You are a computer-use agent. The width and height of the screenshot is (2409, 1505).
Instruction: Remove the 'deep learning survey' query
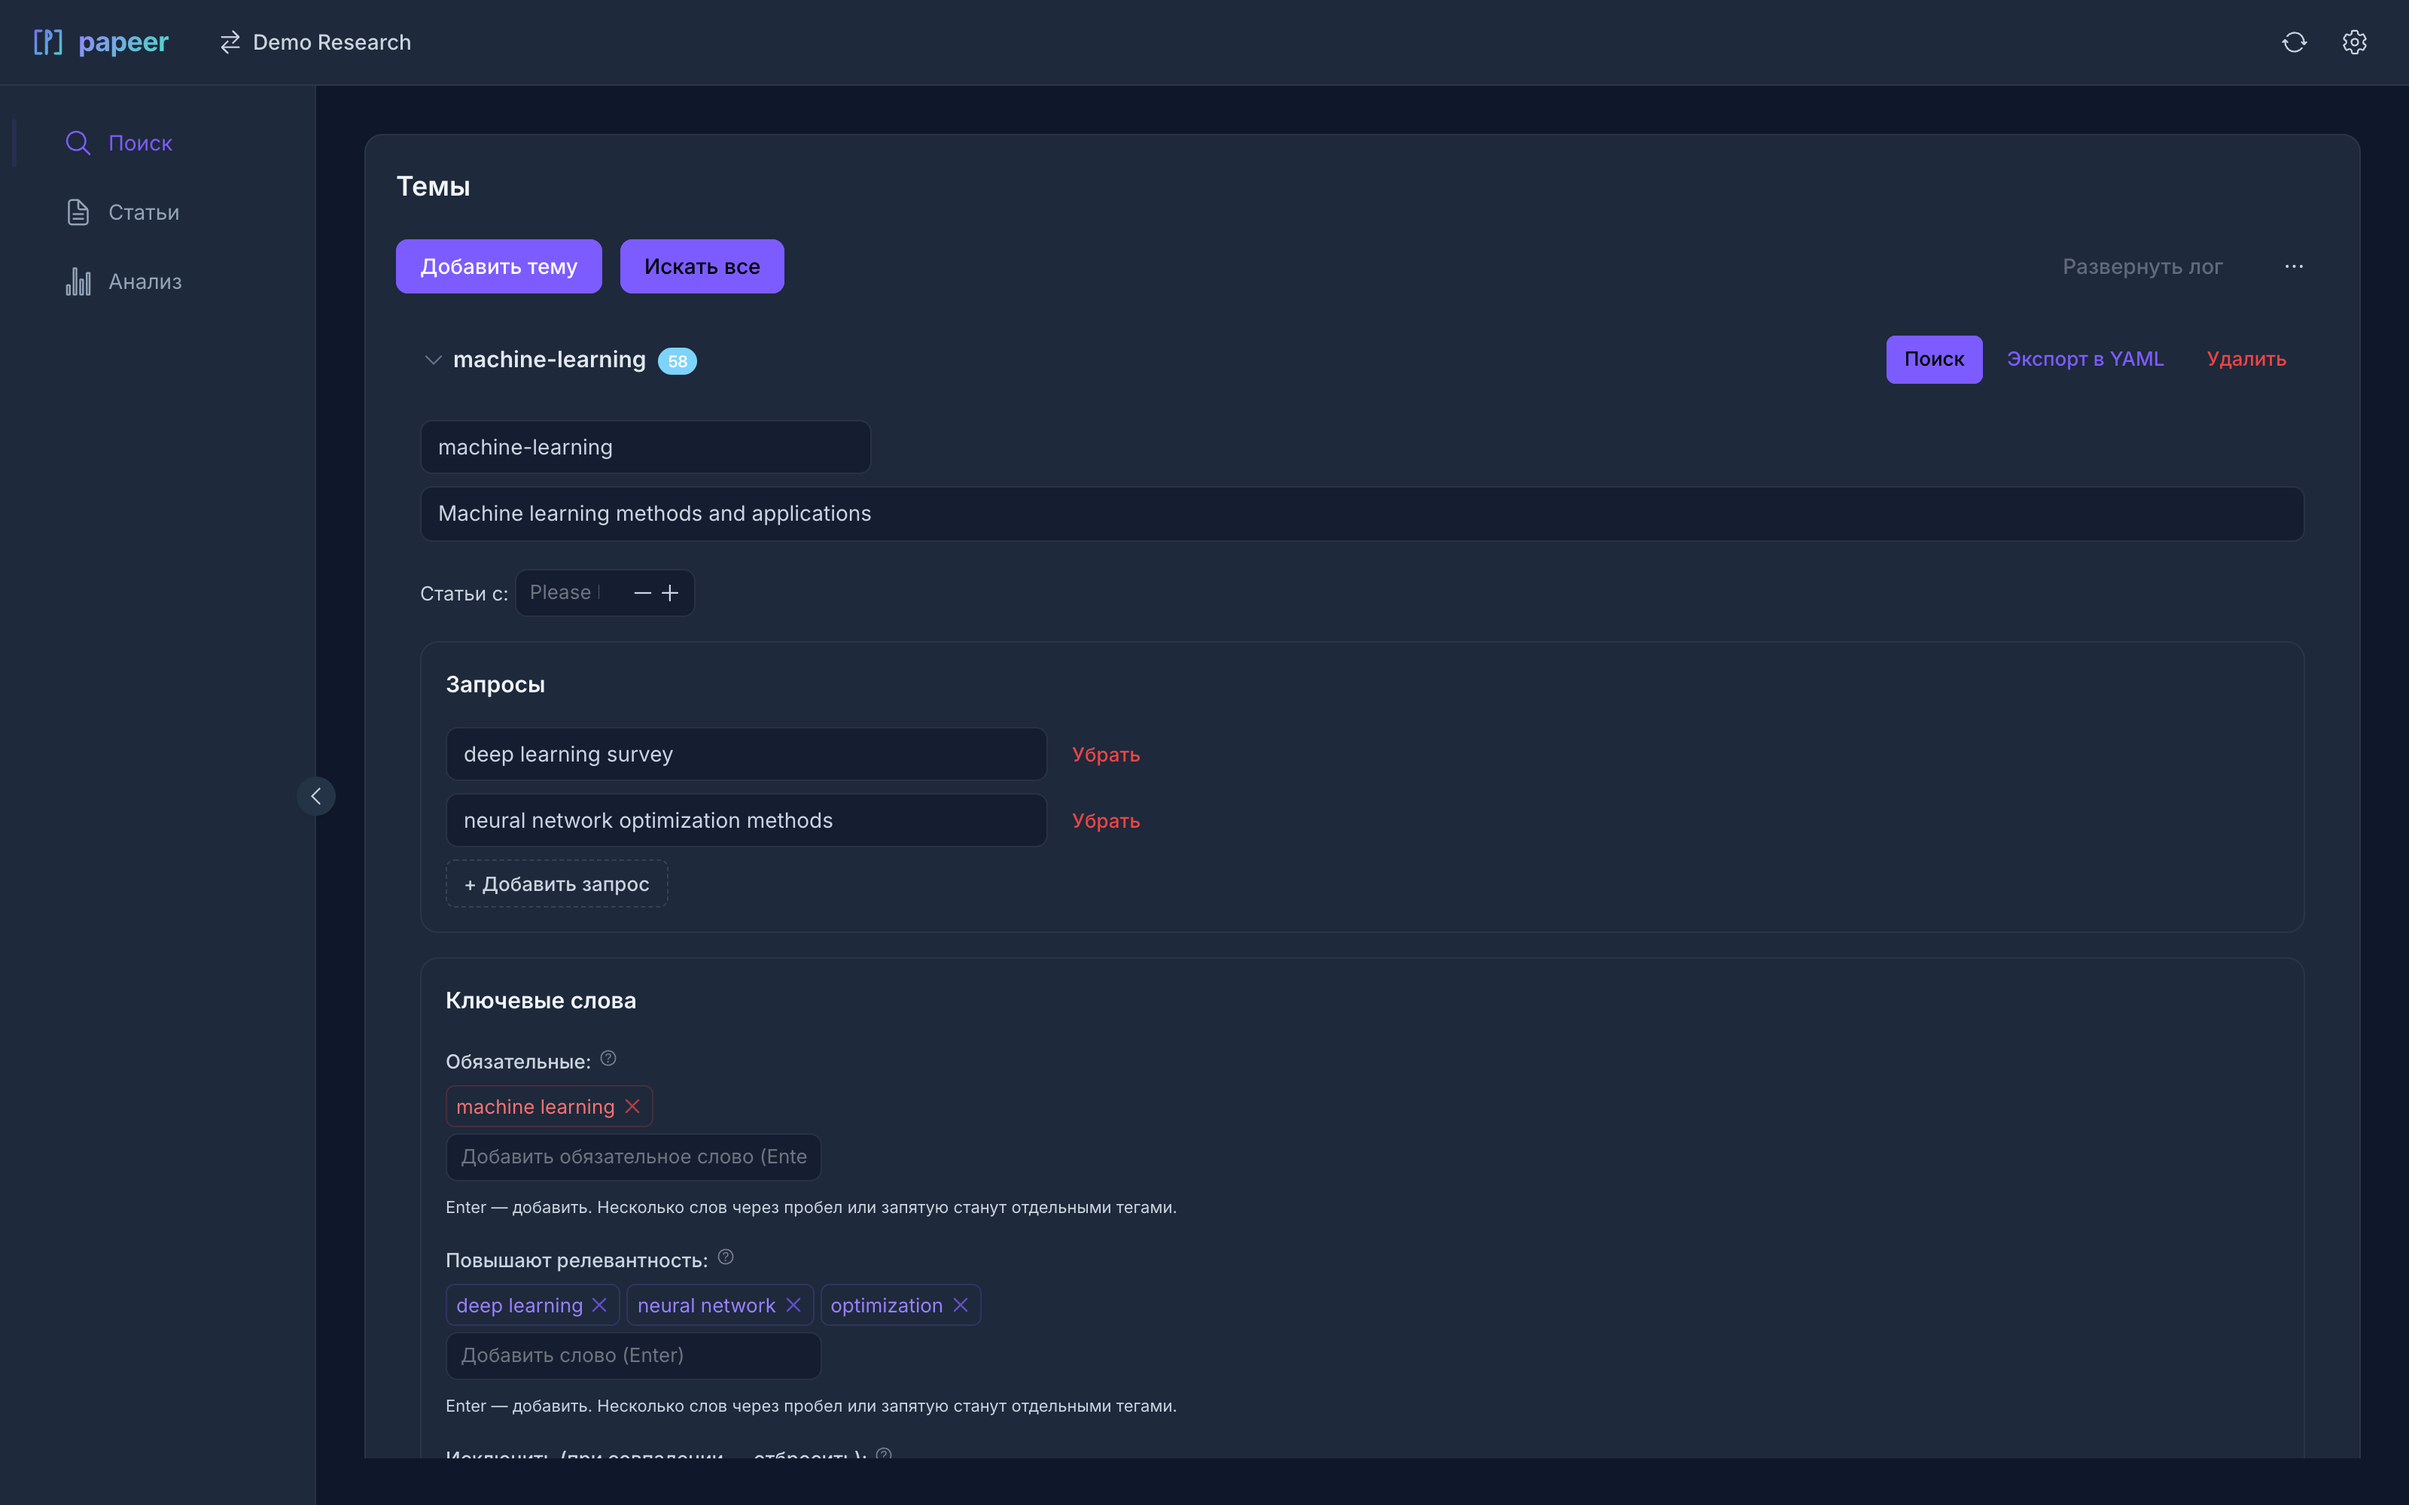[1106, 755]
